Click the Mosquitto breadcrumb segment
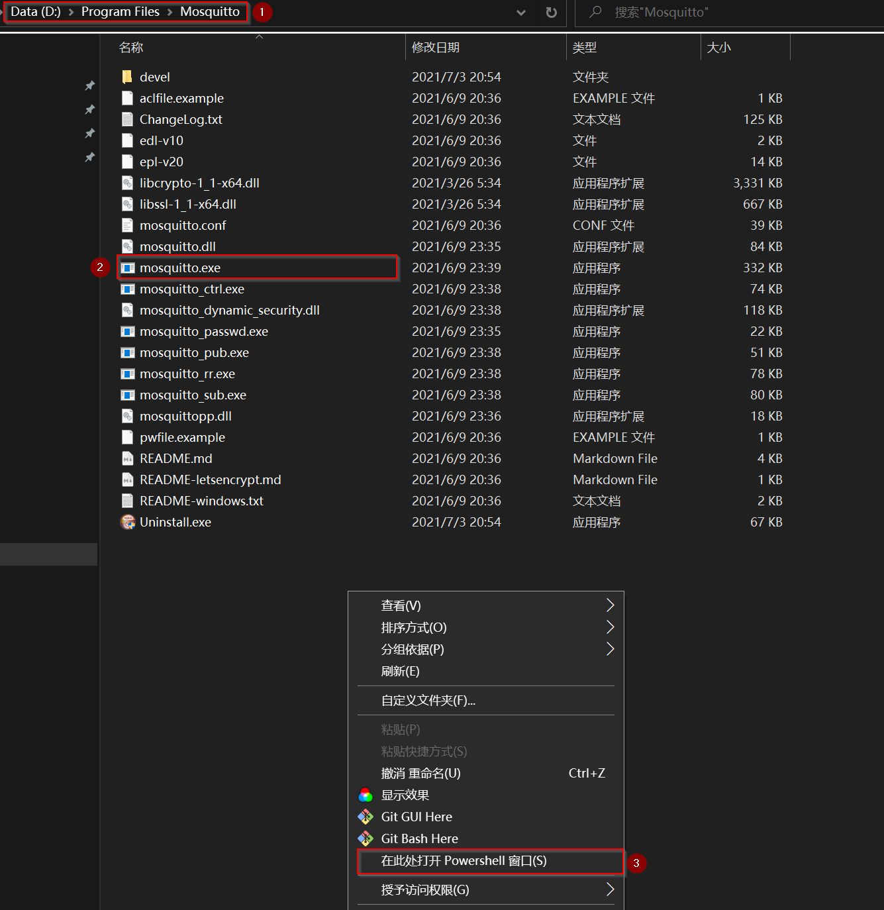 coord(210,12)
